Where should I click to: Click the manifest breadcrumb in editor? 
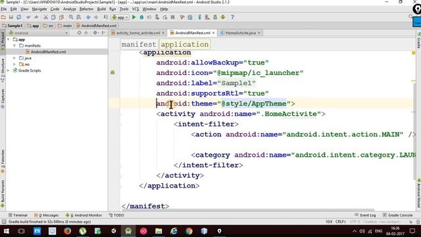point(139,44)
